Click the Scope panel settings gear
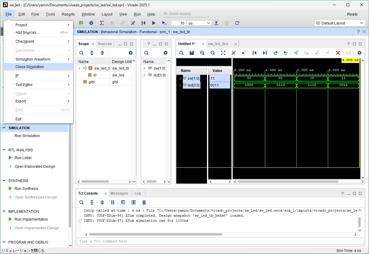 [x=130, y=53]
